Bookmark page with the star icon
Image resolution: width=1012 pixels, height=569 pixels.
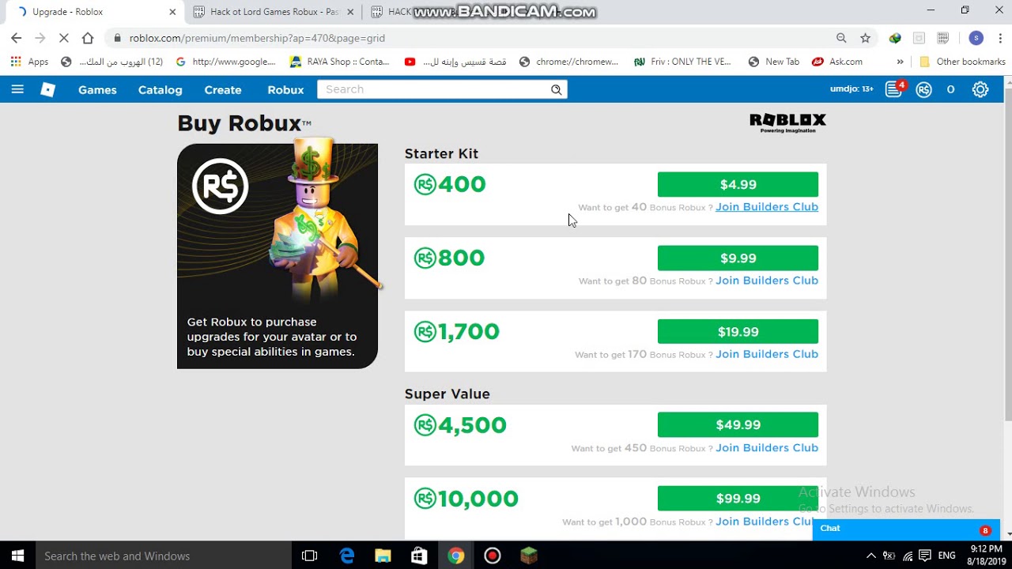pos(866,38)
